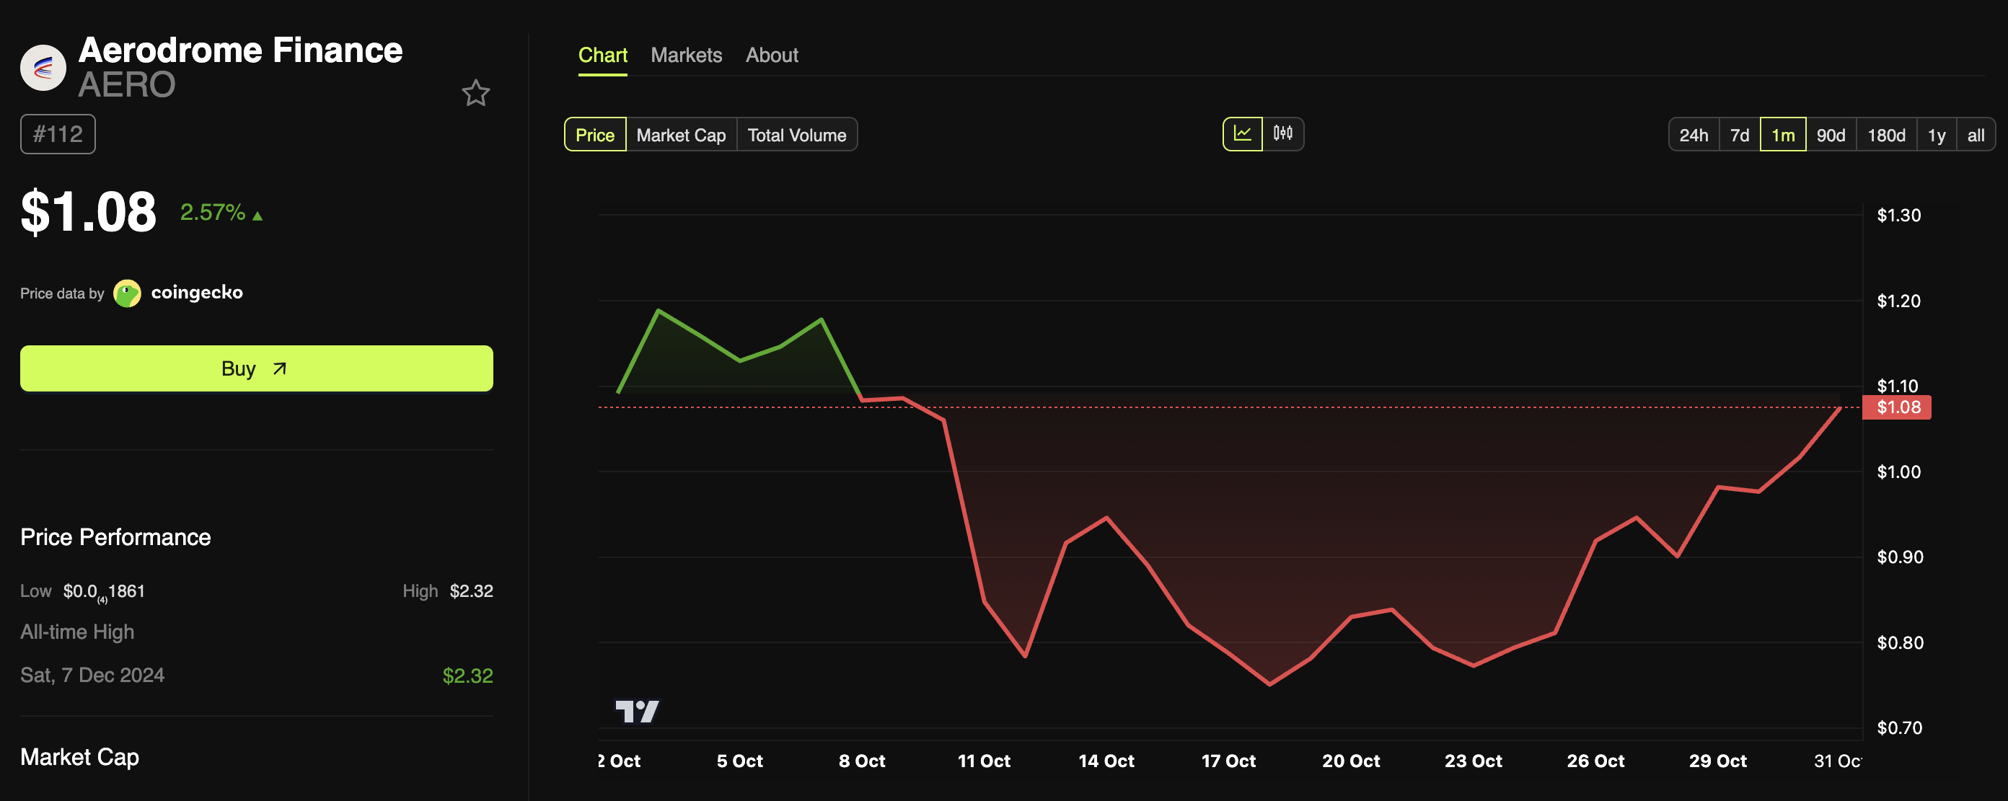
Task: Set chart range to 180d
Action: point(1885,135)
